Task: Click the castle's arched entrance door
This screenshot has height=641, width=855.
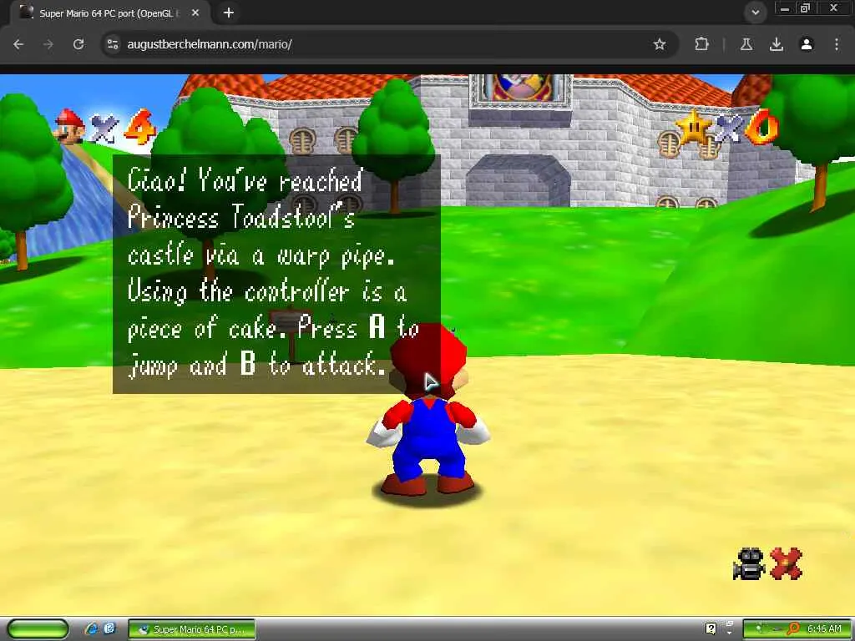Action: point(518,181)
